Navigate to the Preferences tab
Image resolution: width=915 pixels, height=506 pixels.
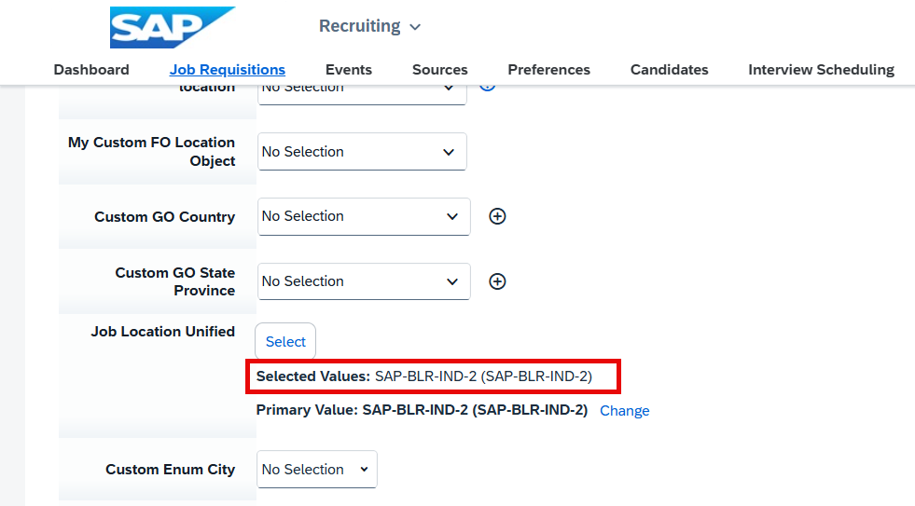(x=548, y=69)
